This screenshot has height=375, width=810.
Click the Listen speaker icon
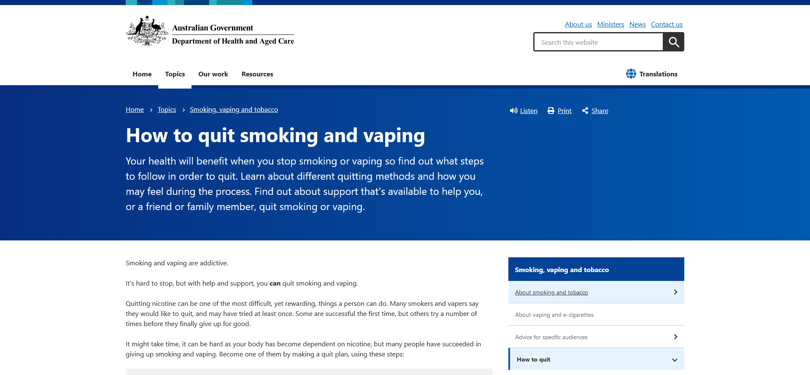click(513, 111)
